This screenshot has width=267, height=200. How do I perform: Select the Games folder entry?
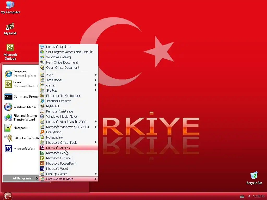point(68,85)
